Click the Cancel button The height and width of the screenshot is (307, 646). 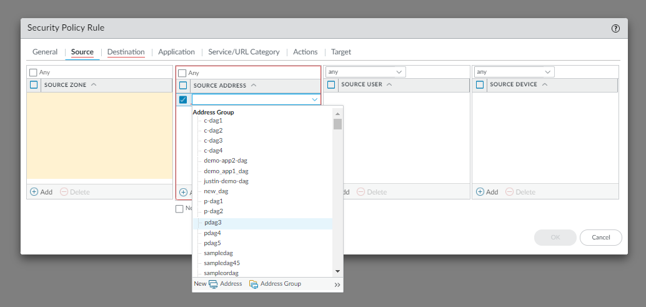[600, 238]
